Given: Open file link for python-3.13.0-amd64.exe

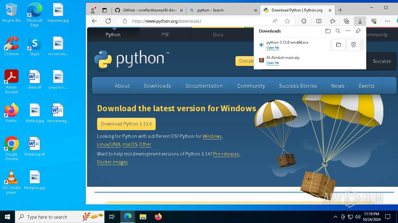Looking at the screenshot, I should click(x=273, y=48).
